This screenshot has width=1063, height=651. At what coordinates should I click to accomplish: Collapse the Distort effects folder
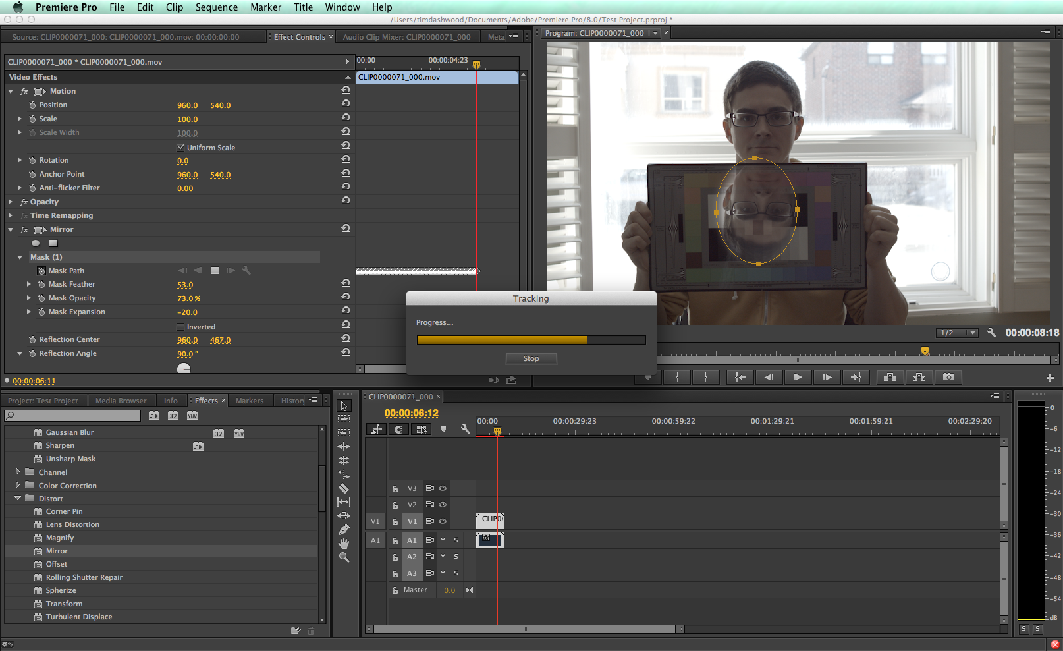(x=18, y=499)
